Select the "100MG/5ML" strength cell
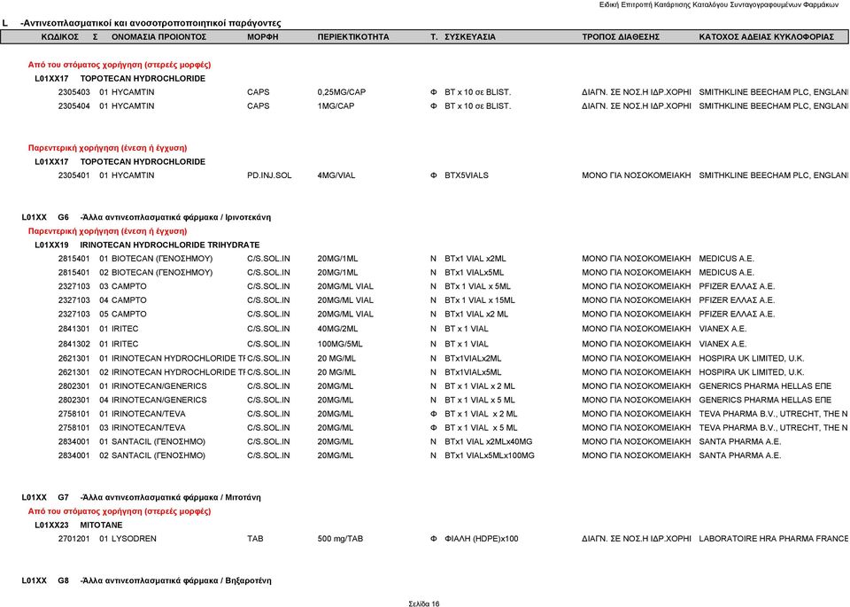This screenshot has height=607, width=850. [x=340, y=344]
